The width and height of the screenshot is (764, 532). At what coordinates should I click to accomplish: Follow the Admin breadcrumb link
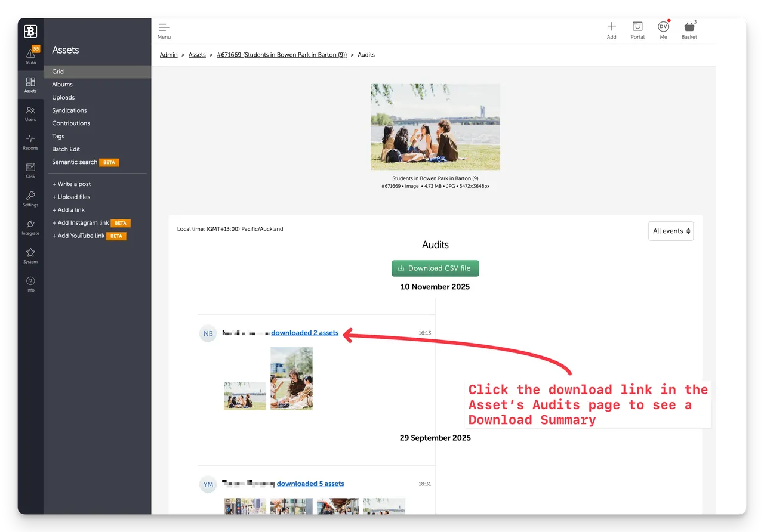click(168, 54)
